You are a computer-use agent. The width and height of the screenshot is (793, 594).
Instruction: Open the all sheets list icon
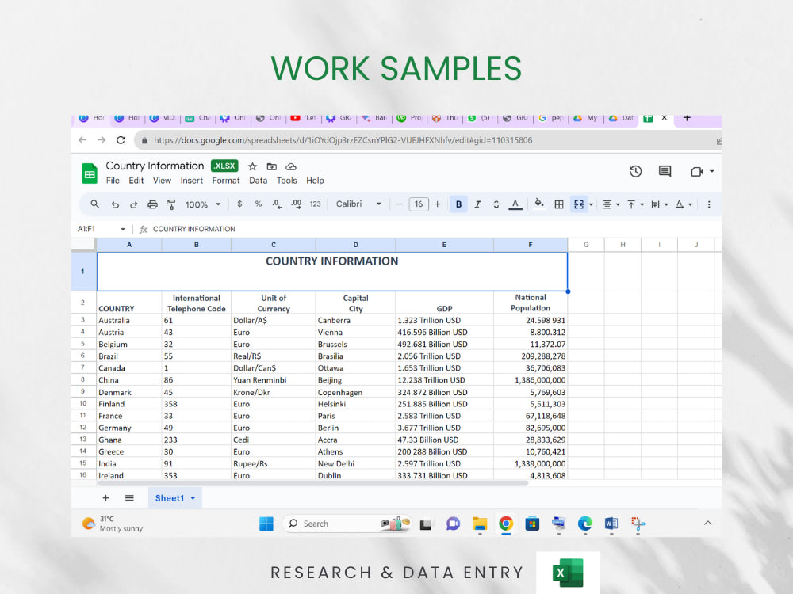[x=129, y=498]
